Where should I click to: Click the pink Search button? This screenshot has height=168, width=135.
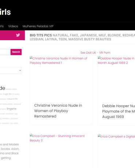click(16, 52)
